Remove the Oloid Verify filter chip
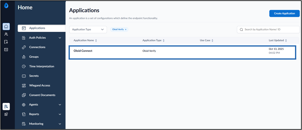The height and width of the screenshot is (130, 302). 125,30
